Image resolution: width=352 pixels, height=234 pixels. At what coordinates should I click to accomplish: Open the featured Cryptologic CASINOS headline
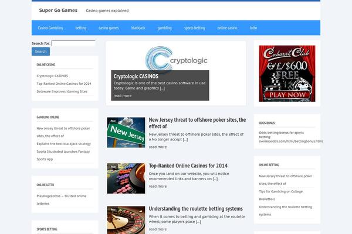[x=136, y=77]
